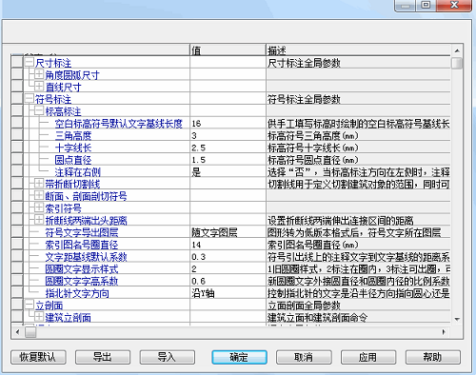Click description 设置折断线两端伸出连接区间的距离
476x375 pixels.
340,221
